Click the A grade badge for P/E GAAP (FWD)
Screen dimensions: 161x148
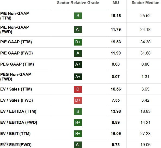tap(78, 53)
